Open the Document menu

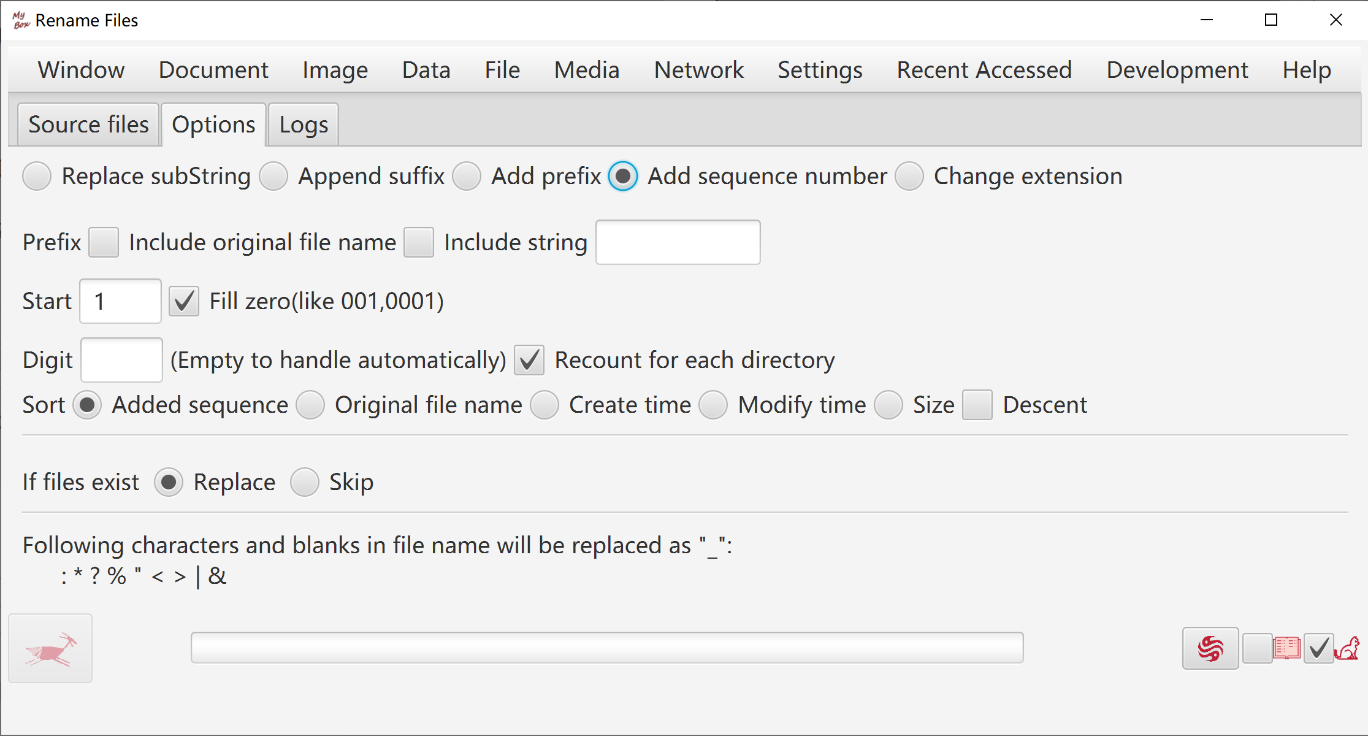213,70
